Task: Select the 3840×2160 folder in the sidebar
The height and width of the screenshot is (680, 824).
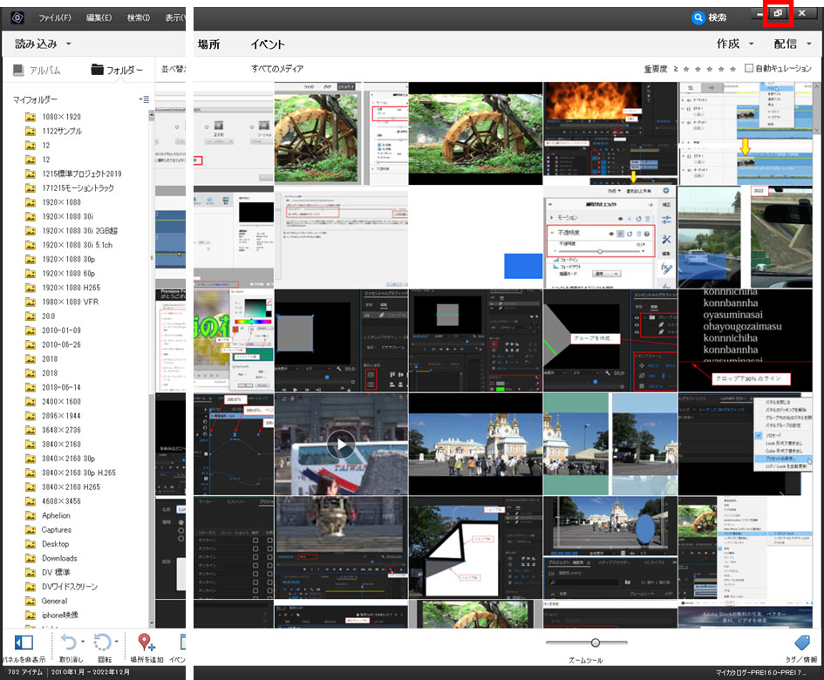Action: 59,445
